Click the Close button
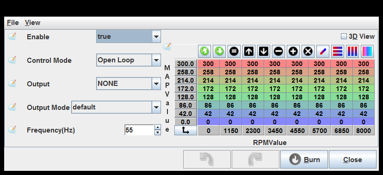 point(352,159)
